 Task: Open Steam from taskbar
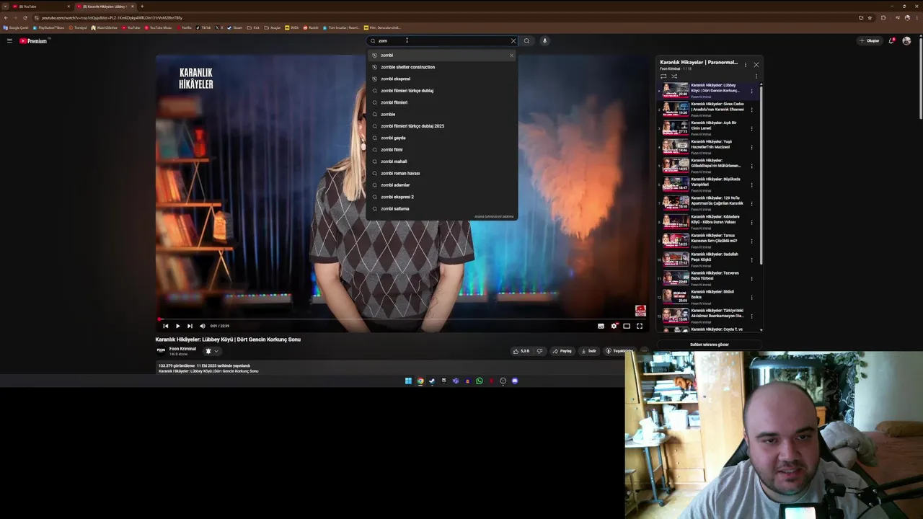pos(432,381)
